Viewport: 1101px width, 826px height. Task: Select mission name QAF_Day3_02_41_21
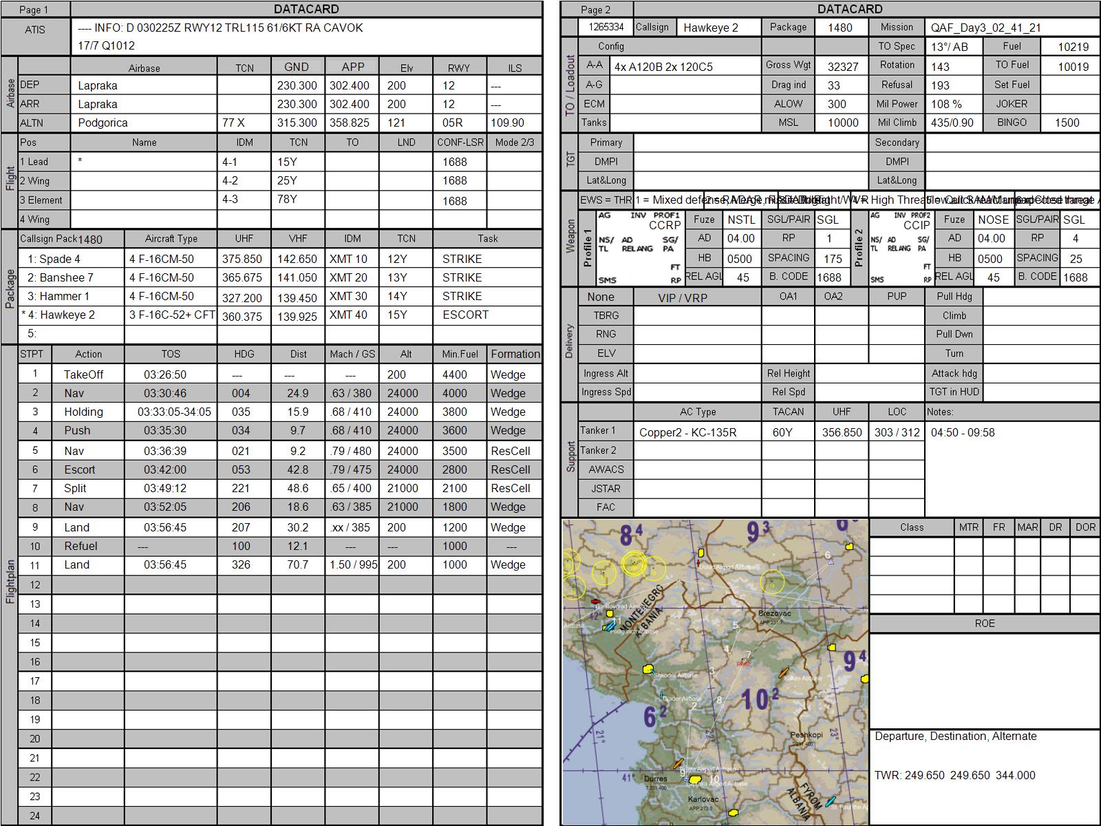pos(986,28)
